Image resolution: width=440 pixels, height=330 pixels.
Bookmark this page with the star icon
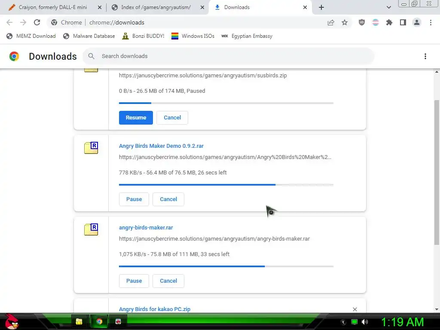tap(345, 22)
